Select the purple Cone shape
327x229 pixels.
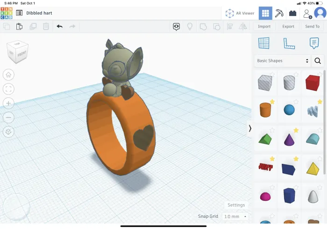pyautogui.click(x=289, y=140)
